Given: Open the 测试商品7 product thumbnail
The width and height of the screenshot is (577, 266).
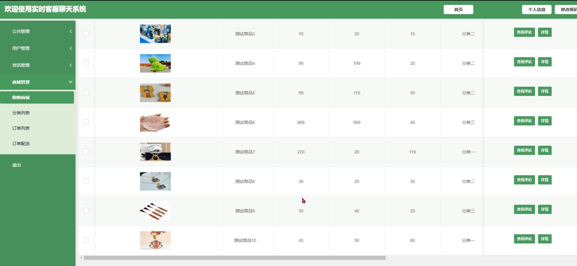Looking at the screenshot, I should click(x=155, y=152).
